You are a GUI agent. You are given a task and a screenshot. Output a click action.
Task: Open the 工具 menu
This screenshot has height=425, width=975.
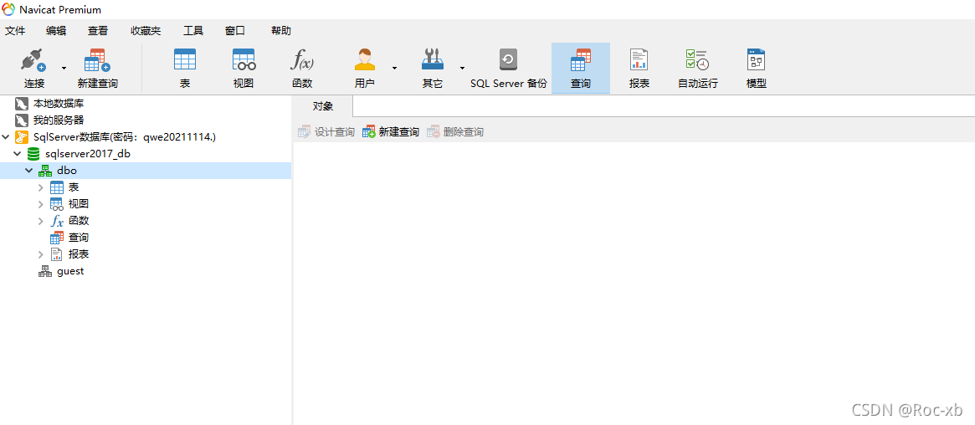tap(193, 30)
